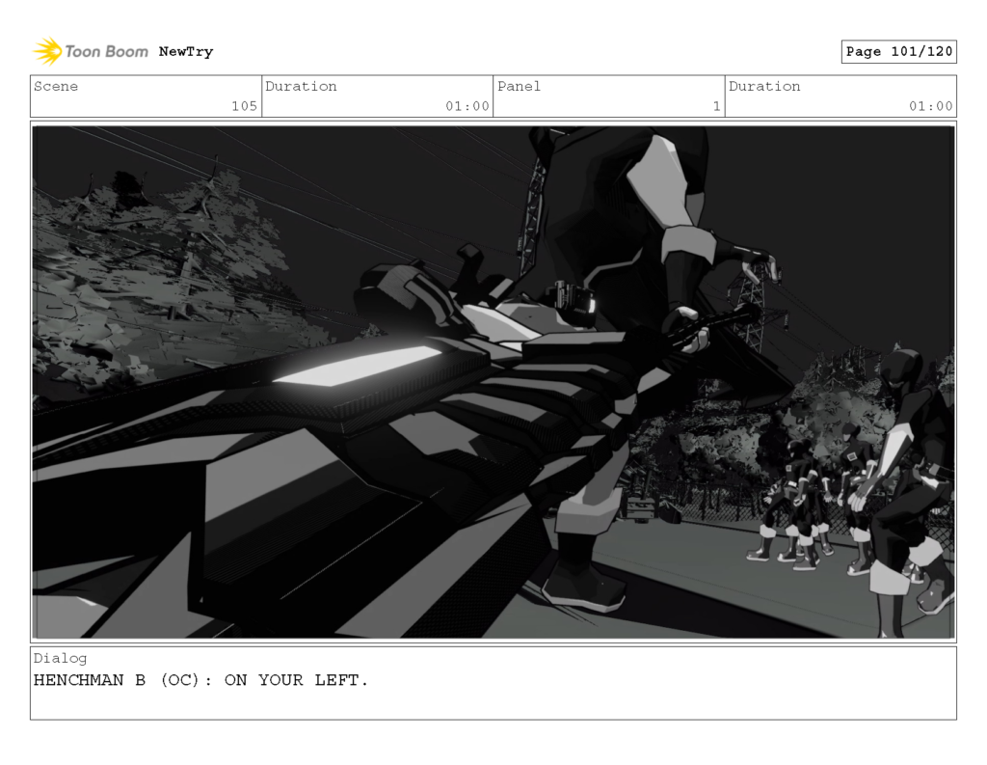Open the Page 101/120 indicator
This screenshot has height=765, width=987.
[x=899, y=51]
